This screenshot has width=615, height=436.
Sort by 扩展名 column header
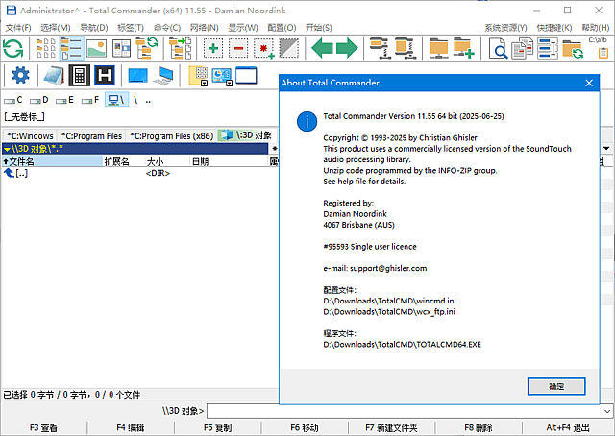[x=124, y=161]
